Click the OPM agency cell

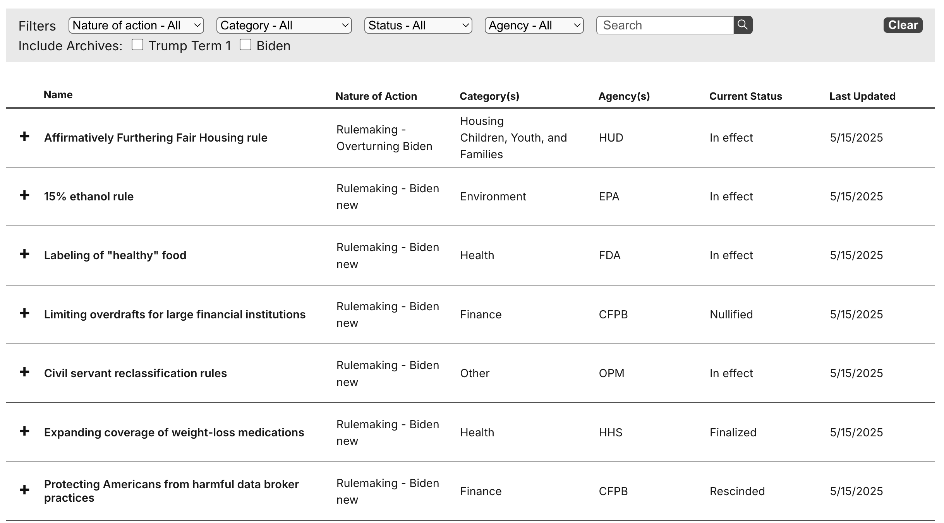pyautogui.click(x=611, y=373)
